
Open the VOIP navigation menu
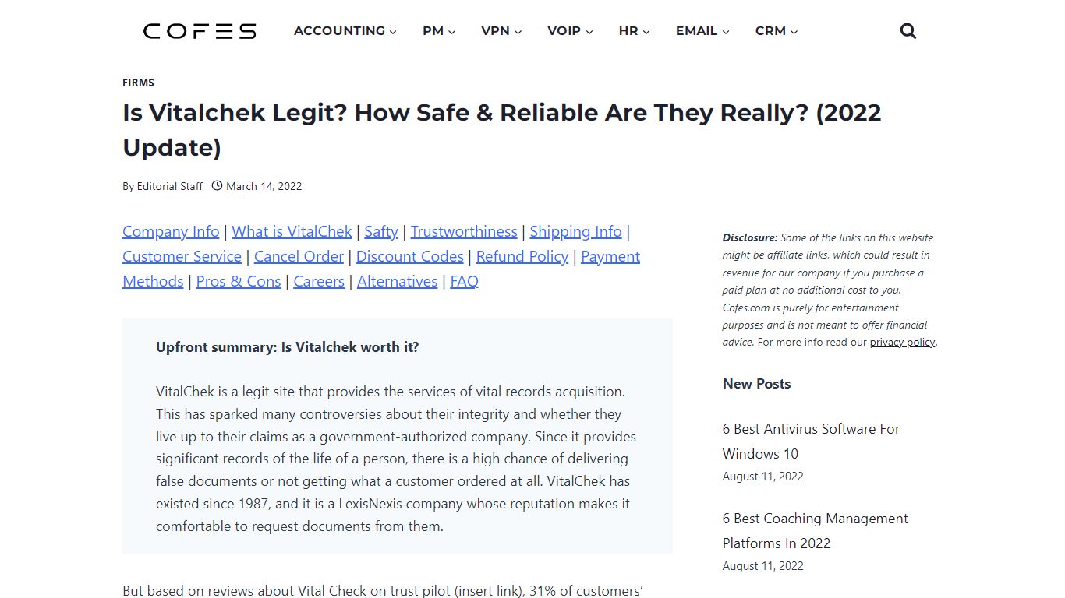[x=570, y=31]
